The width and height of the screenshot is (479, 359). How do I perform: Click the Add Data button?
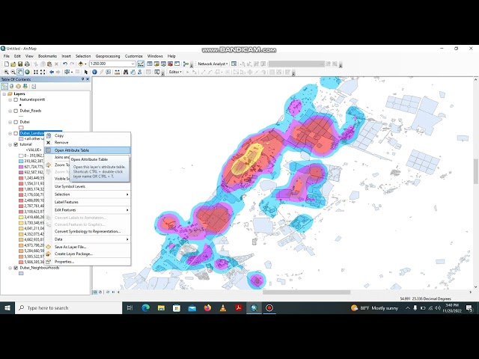[x=81, y=64]
